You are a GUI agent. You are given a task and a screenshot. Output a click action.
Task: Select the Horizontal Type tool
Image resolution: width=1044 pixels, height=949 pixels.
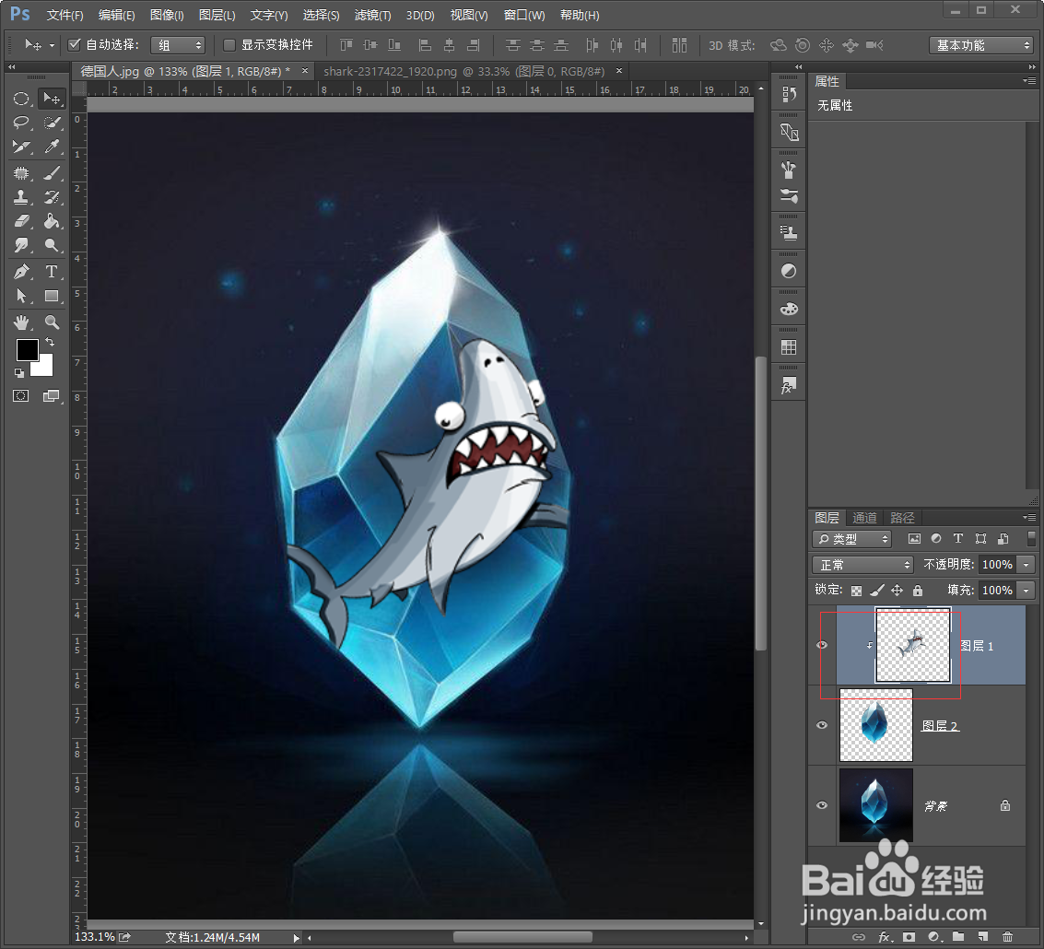[x=52, y=272]
